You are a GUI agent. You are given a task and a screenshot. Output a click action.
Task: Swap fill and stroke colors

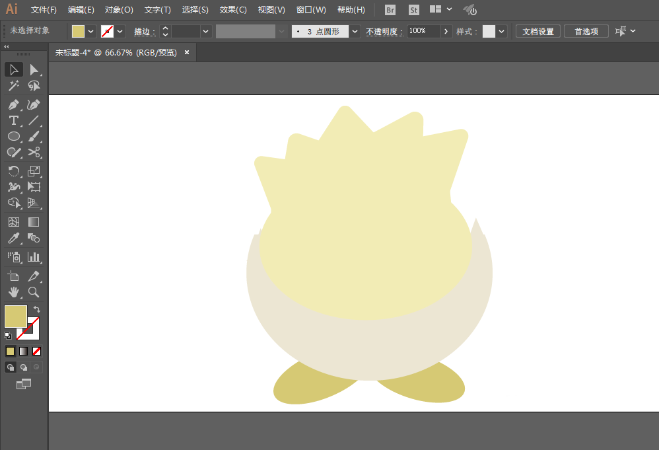pyautogui.click(x=36, y=309)
